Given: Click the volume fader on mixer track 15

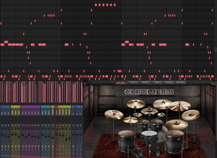Looking at the screenshot, I should coord(8,136).
